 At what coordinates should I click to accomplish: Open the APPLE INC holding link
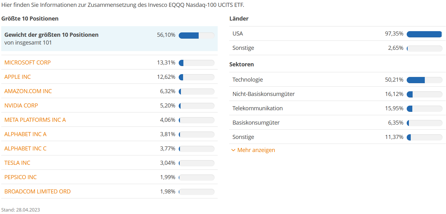pos(17,77)
